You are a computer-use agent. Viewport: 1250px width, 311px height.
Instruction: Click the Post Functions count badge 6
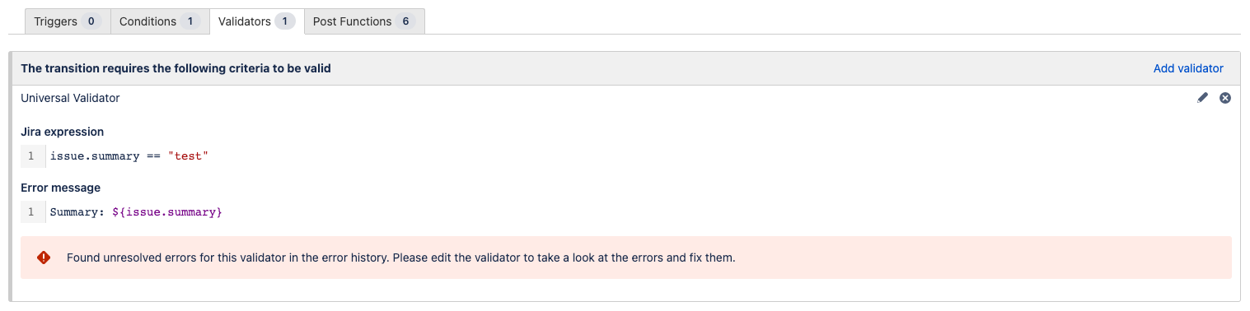tap(405, 21)
